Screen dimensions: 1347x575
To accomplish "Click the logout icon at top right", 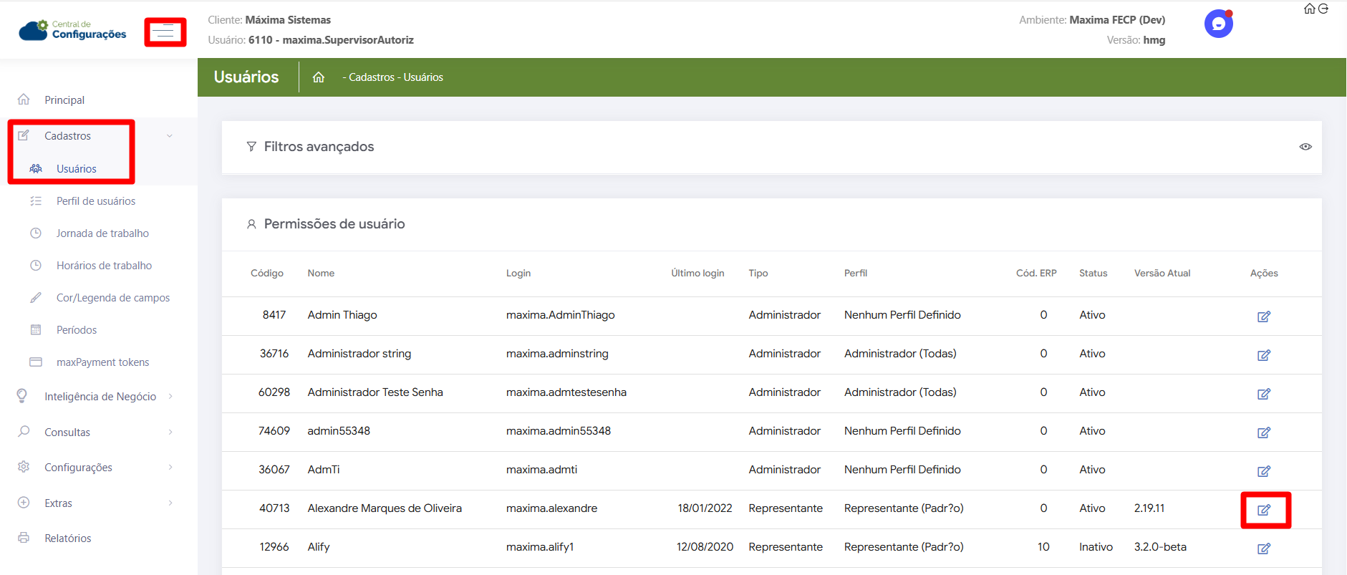I will pyautogui.click(x=1323, y=9).
